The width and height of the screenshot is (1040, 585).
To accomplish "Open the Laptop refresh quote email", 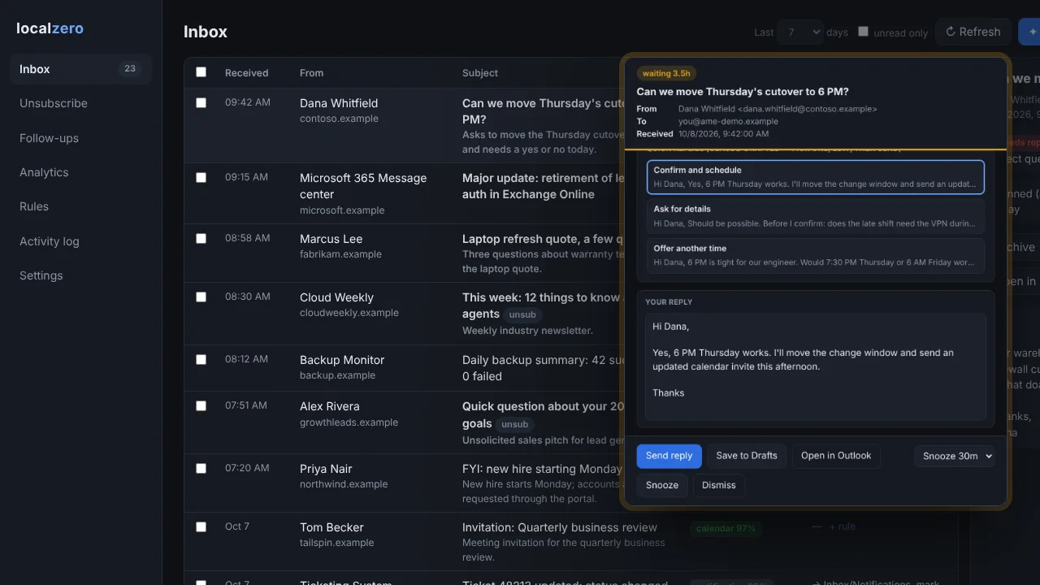I will [x=543, y=239].
